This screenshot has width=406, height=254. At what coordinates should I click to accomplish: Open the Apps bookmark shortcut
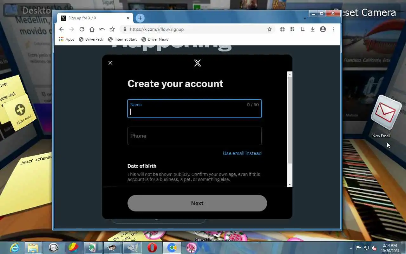click(x=67, y=39)
